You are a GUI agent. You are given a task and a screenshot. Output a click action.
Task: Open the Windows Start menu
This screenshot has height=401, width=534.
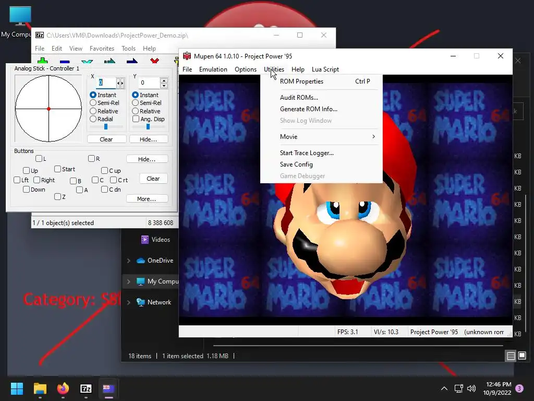17,388
